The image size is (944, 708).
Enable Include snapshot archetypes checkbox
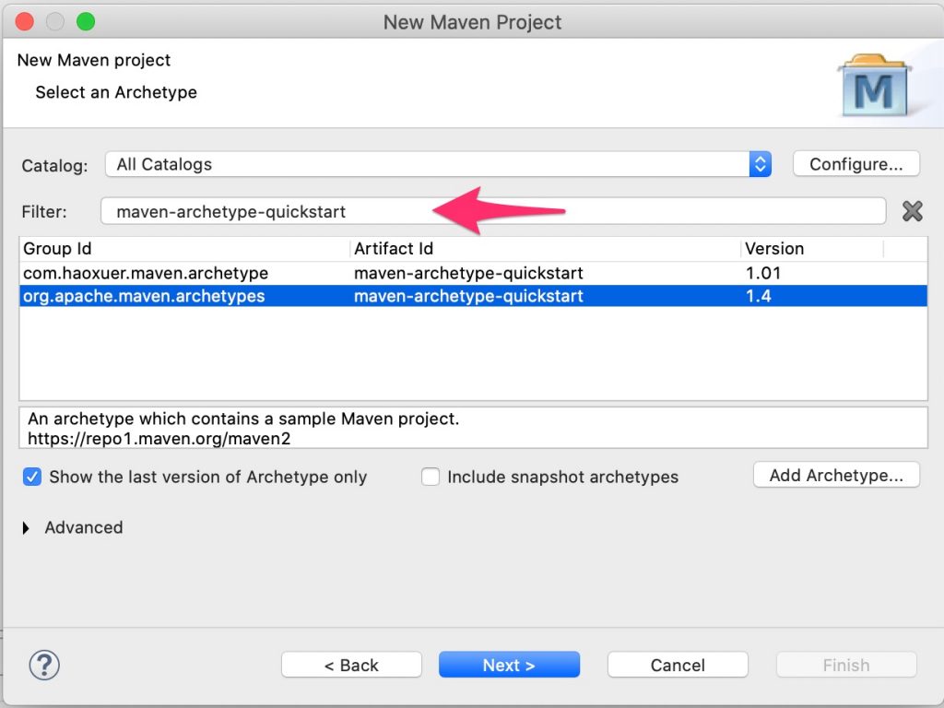coord(431,477)
